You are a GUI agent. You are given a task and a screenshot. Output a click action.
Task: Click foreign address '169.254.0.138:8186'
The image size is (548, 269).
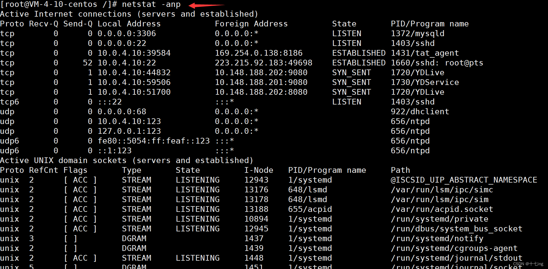(x=259, y=53)
